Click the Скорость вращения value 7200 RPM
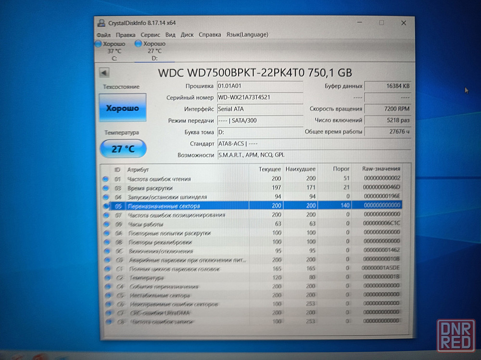The height and width of the screenshot is (360, 481). (387, 109)
